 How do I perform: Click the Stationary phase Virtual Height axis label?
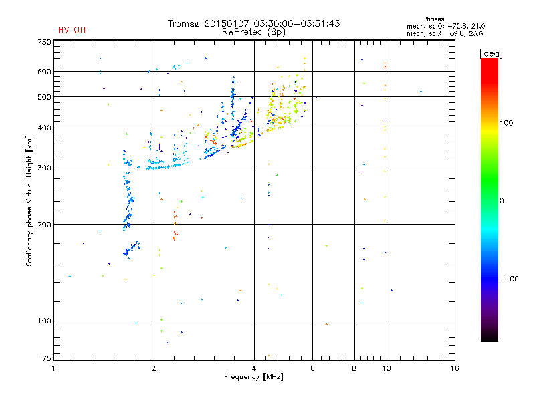pos(29,200)
